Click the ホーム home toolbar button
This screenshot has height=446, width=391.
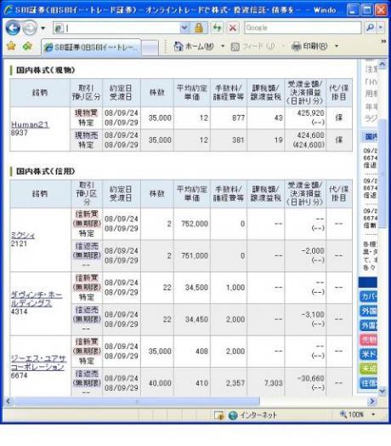pyautogui.click(x=194, y=46)
